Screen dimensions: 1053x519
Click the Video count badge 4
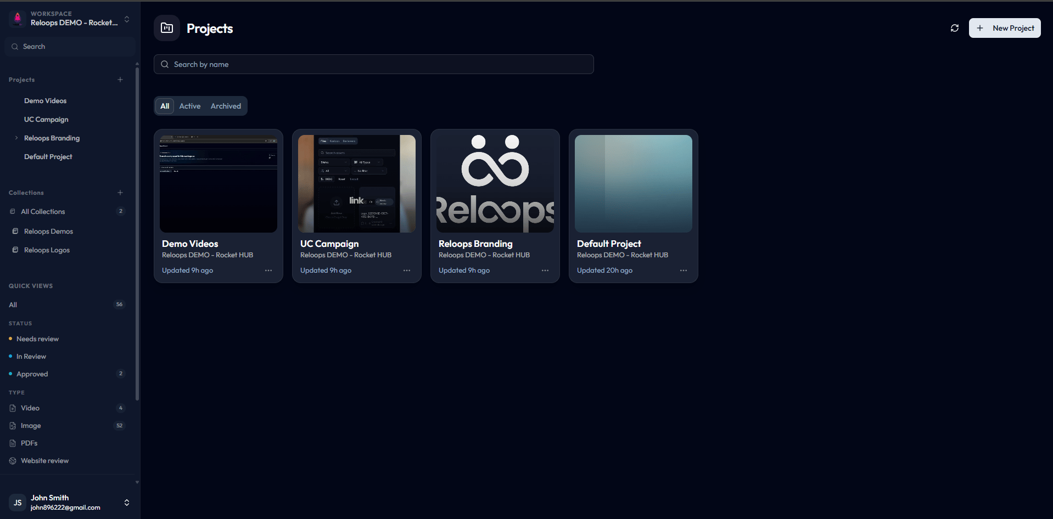121,408
